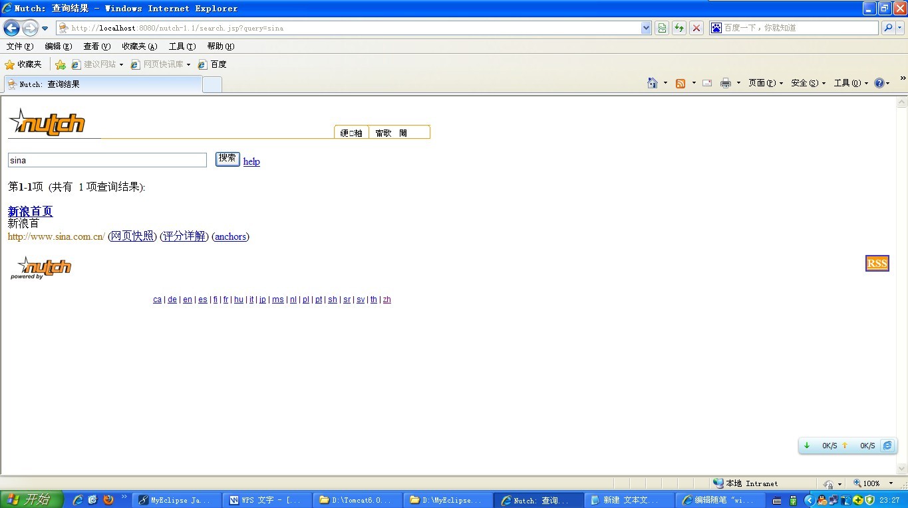Viewport: 908px width, 508px height.
Task: Open the 工具(T) menu in menu bar
Action: pyautogui.click(x=182, y=46)
